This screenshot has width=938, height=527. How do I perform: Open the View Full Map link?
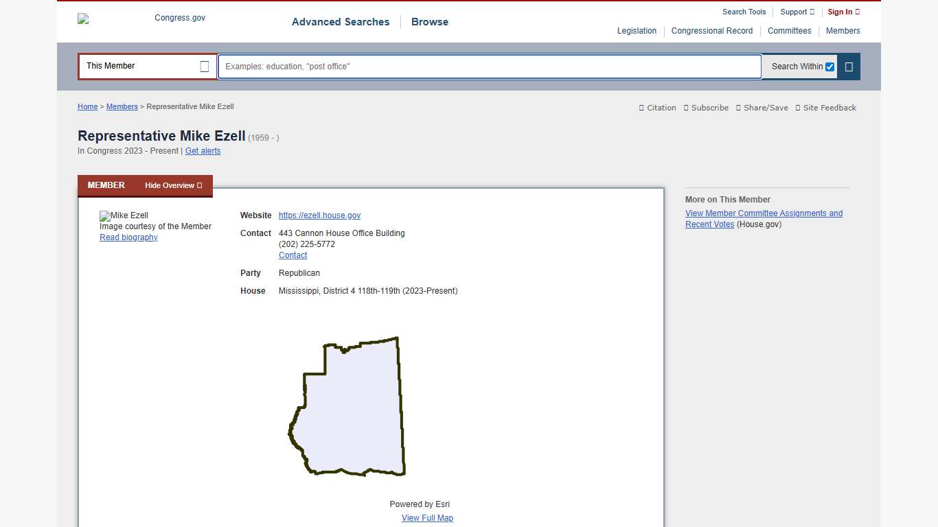coord(427,518)
